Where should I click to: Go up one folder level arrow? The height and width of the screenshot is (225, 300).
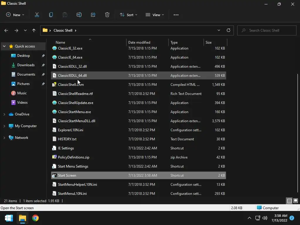(34, 30)
